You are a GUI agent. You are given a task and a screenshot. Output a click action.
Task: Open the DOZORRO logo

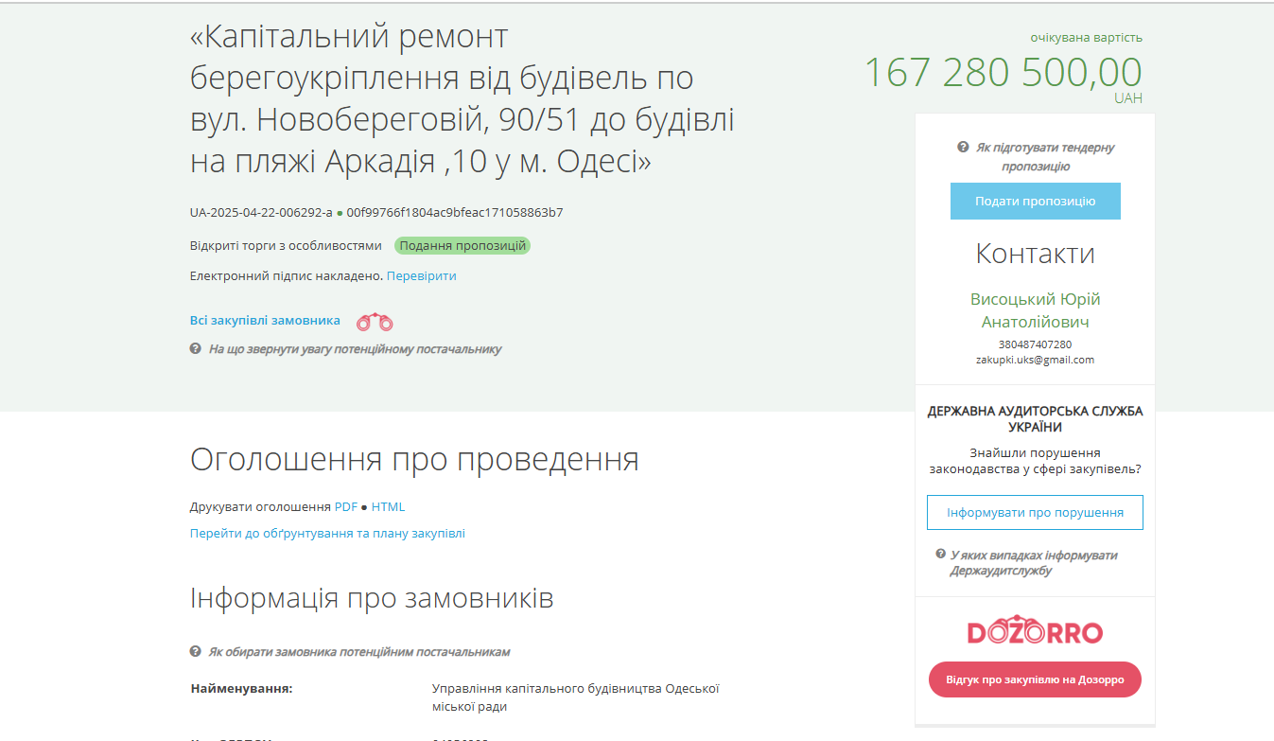click(x=1035, y=632)
